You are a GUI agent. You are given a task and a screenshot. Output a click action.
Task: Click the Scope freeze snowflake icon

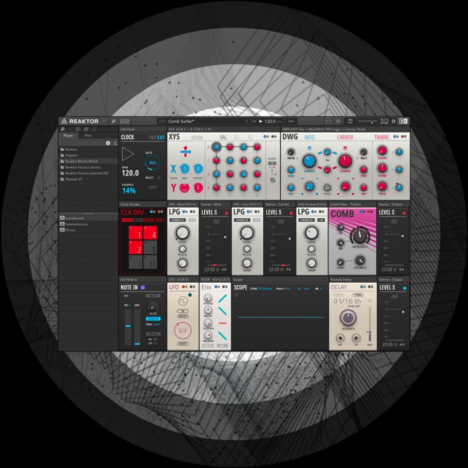(237, 295)
